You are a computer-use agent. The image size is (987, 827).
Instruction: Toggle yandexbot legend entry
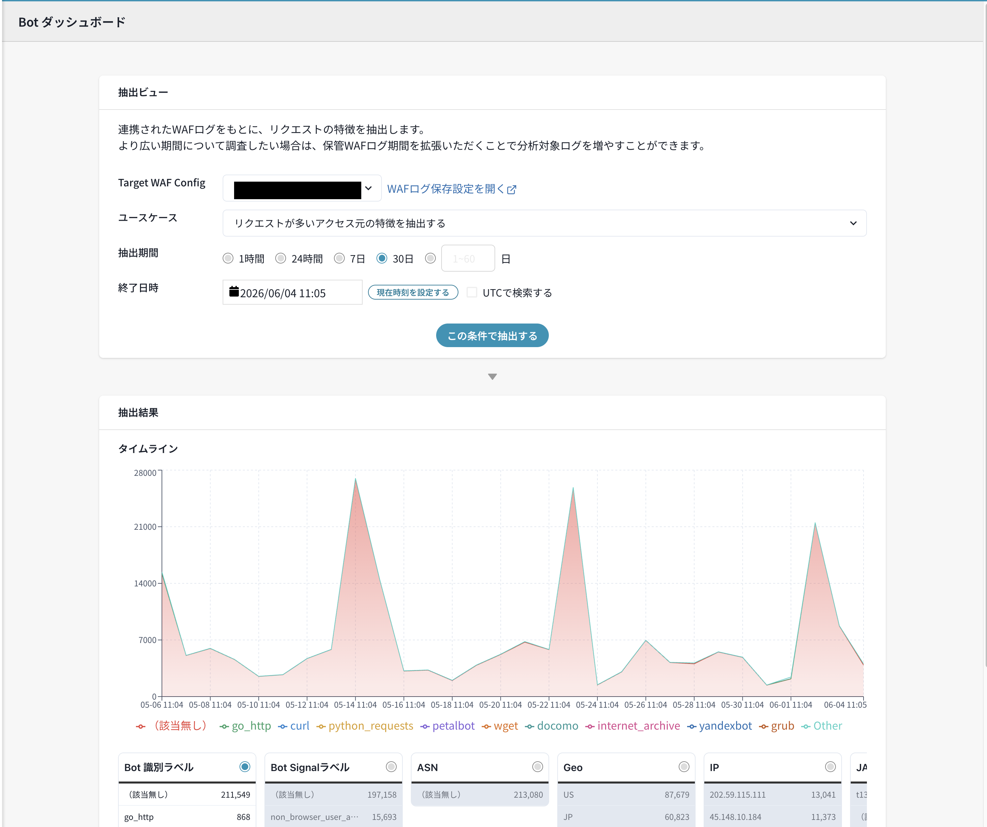[720, 726]
